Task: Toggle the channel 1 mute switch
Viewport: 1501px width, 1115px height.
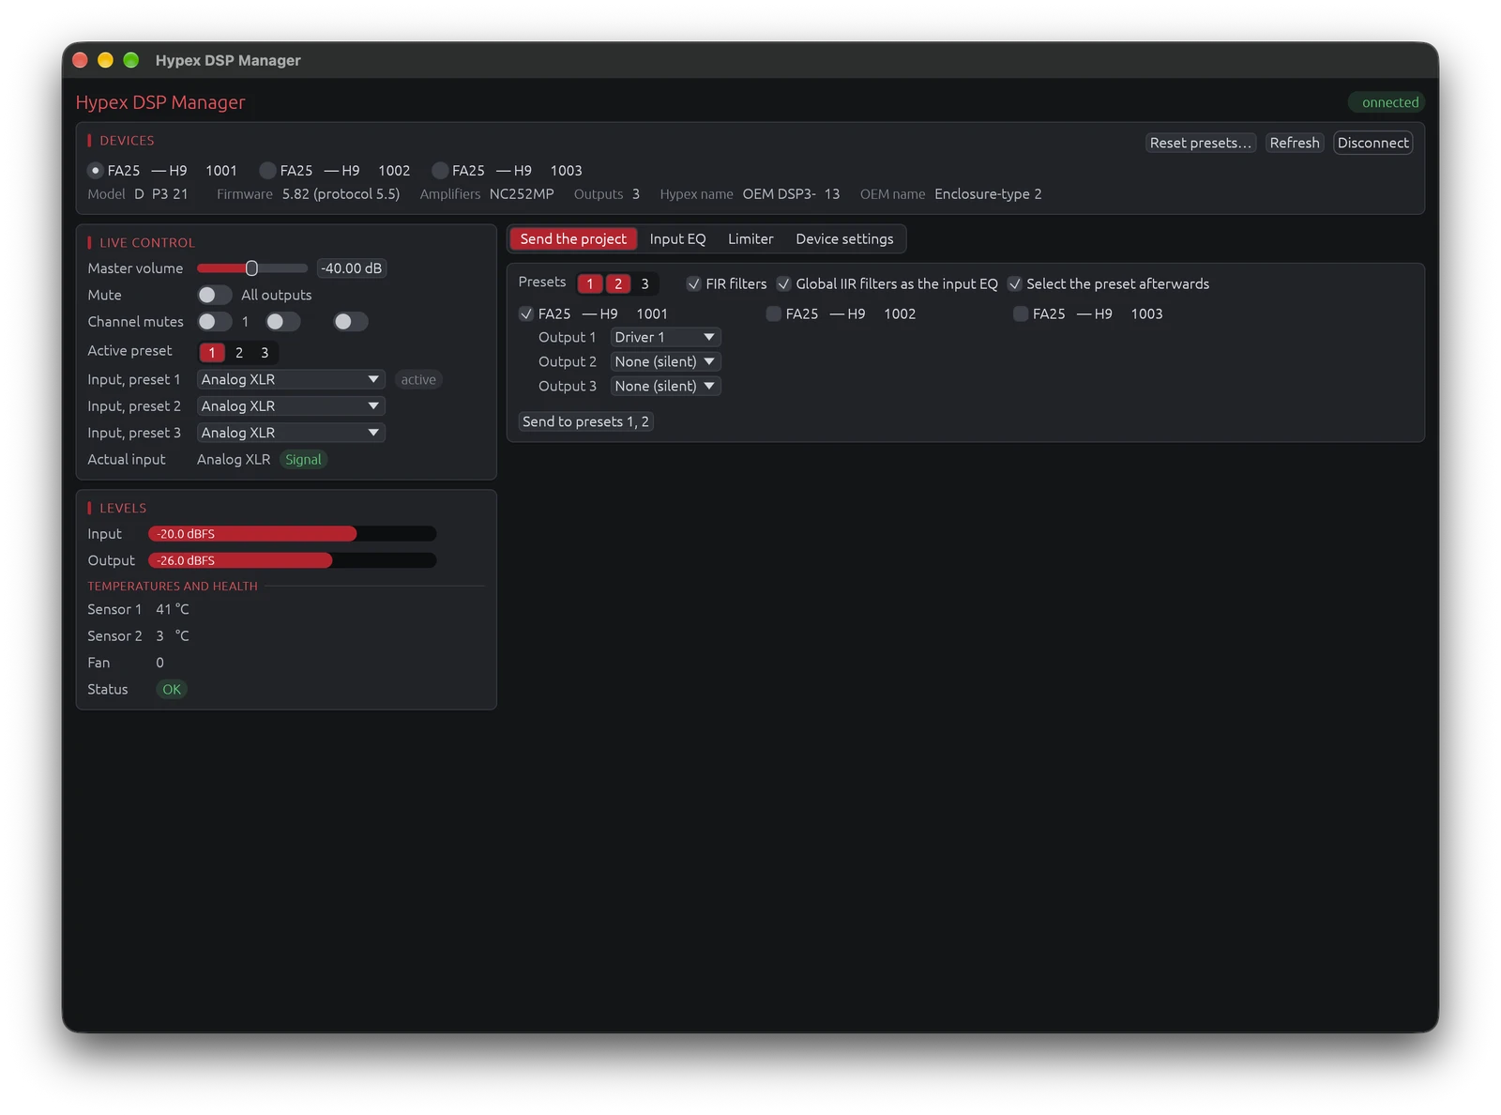Action: click(x=214, y=322)
